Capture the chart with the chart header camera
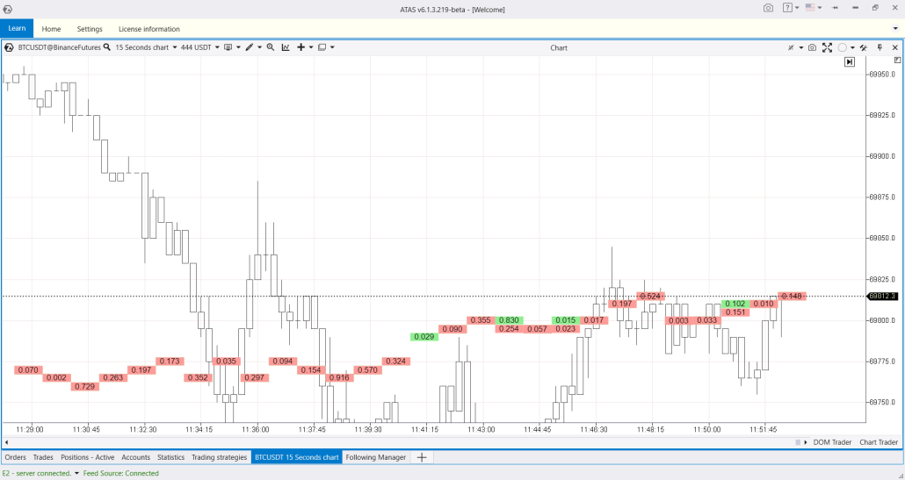Viewport: 905px width, 480px height. pos(812,48)
